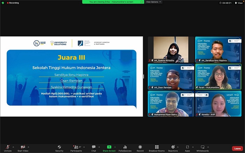Viewport: 245px width, 153px height.
Task: Open the View Options dropdown
Action: (153, 2)
